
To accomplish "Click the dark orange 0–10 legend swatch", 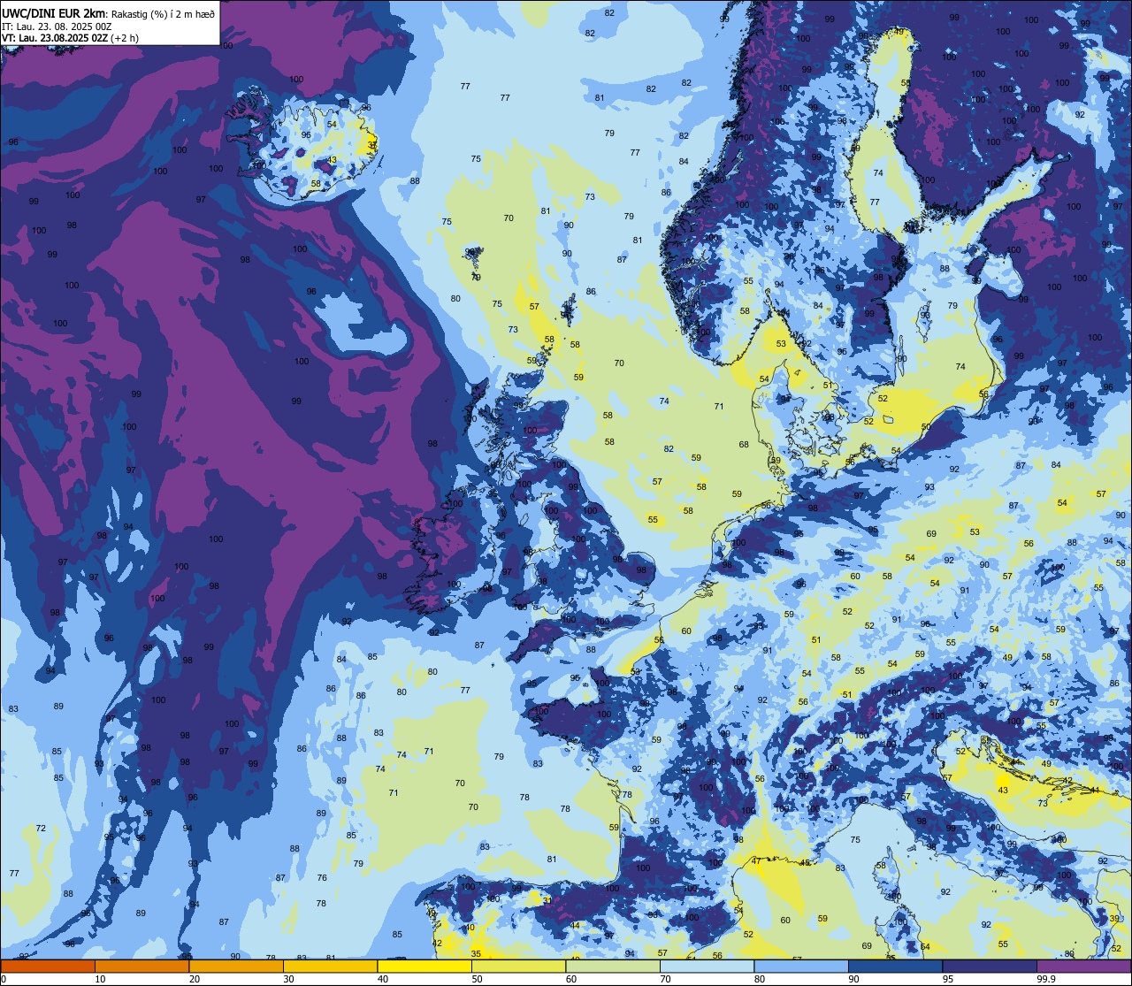I will (x=48, y=966).
